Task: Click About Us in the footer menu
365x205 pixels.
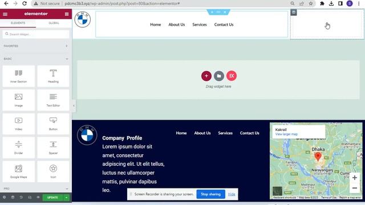Action: click(202, 133)
